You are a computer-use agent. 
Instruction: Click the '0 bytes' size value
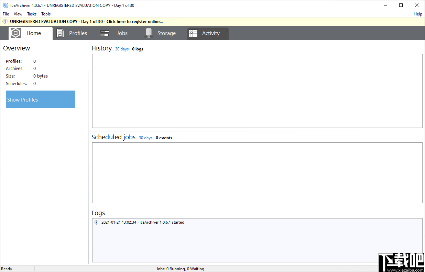click(x=41, y=76)
